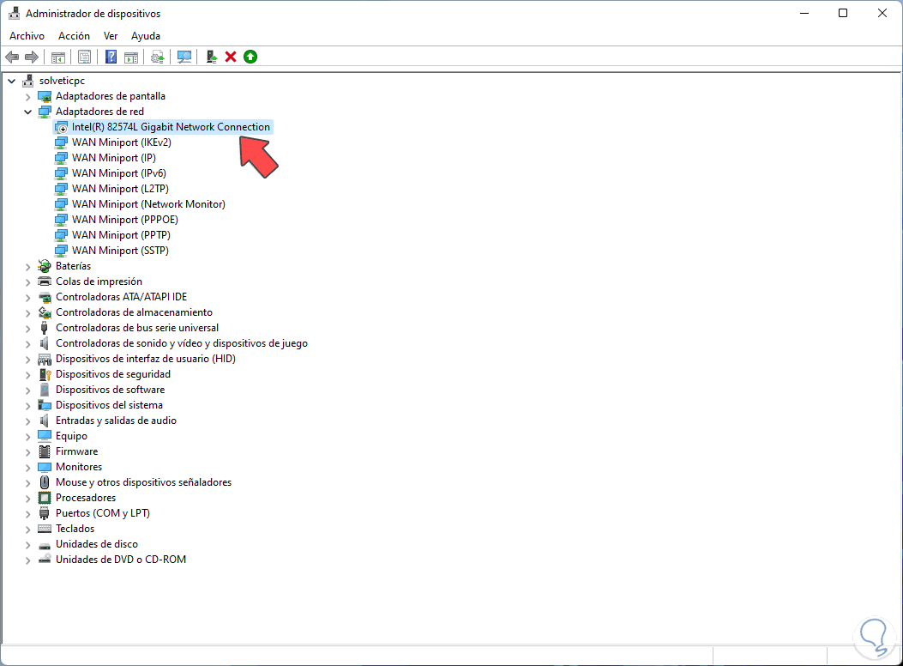Screen dimensions: 903x666
Task: Open the Ver menu
Action: 111,36
